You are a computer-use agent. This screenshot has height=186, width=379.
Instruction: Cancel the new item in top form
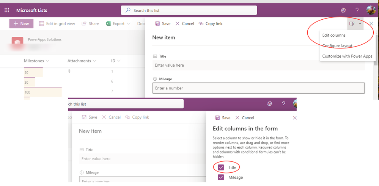pos(184,23)
